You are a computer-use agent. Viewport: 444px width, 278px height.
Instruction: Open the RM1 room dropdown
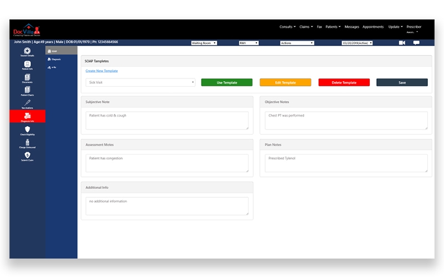tap(249, 43)
